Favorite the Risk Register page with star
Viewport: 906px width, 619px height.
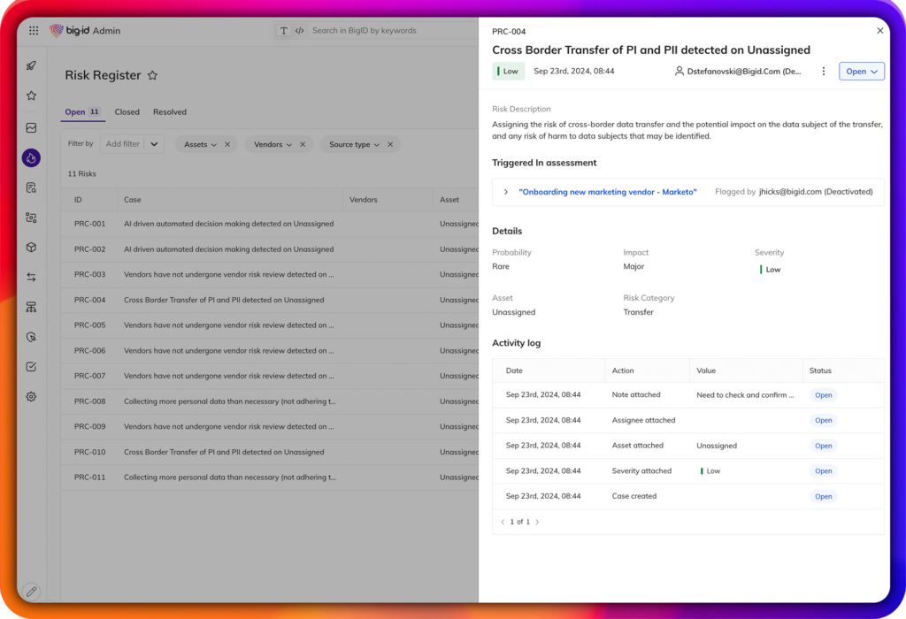152,76
